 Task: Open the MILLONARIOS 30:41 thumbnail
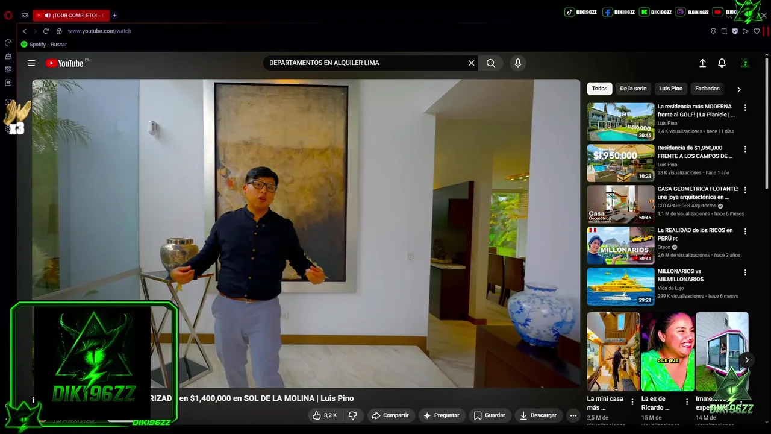[620, 245]
